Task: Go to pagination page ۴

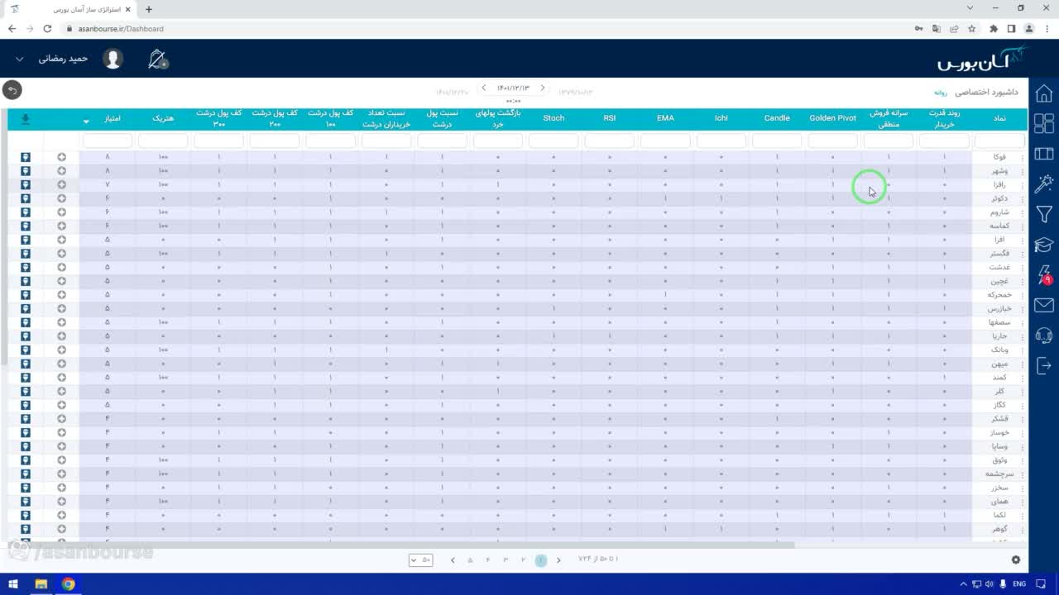Action: point(488,559)
